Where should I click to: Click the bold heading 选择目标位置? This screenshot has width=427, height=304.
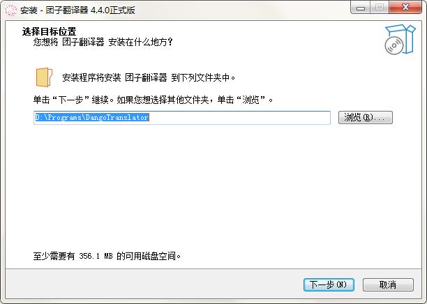[49, 31]
